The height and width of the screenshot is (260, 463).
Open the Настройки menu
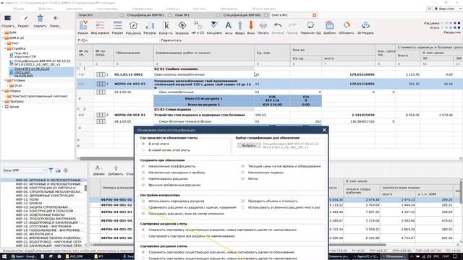(75, 9)
